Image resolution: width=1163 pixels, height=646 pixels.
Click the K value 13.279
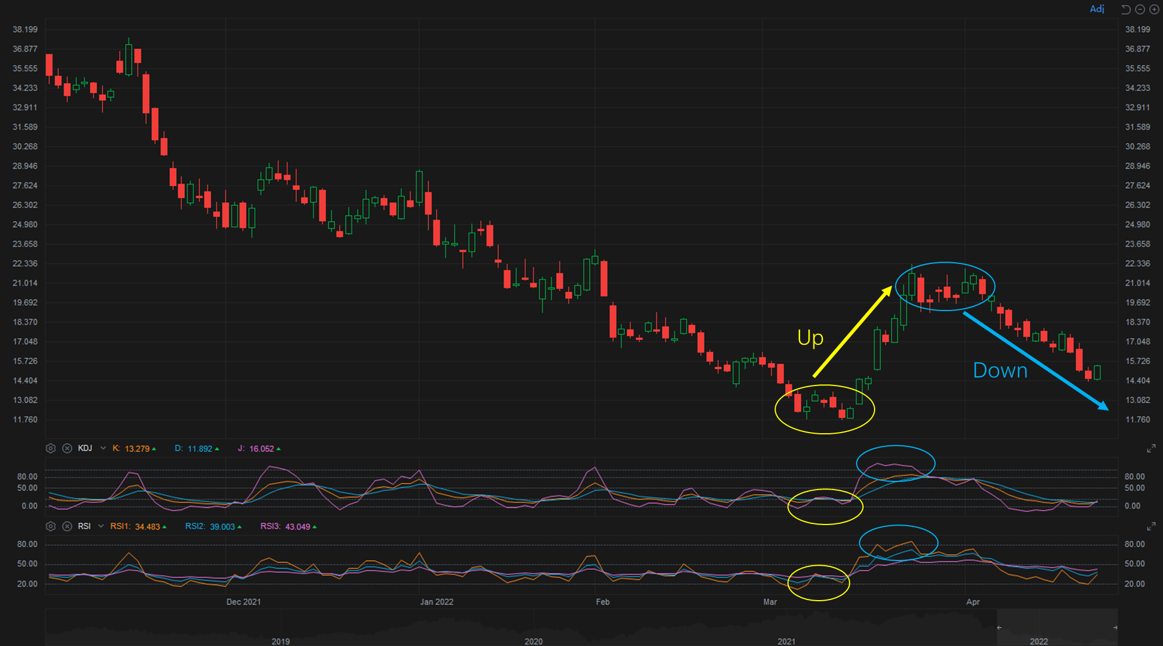(x=137, y=449)
